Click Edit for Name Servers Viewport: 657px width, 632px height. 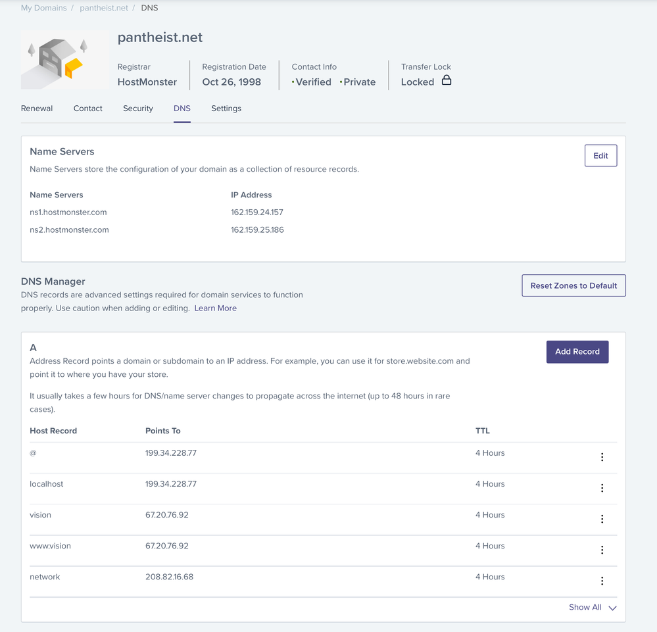tap(600, 156)
